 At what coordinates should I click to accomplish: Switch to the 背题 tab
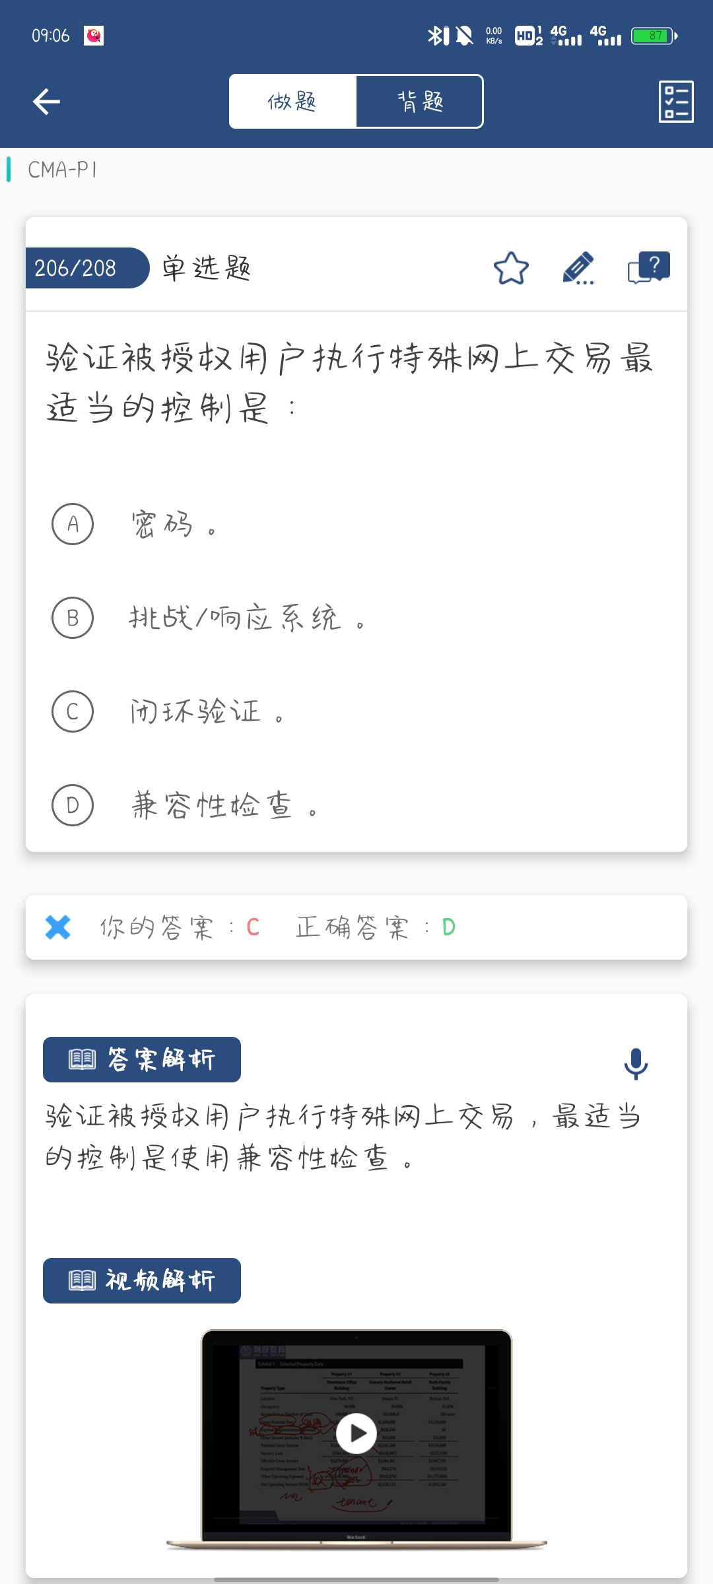point(420,102)
